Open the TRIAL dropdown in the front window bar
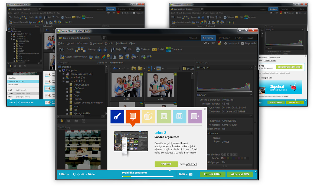The width and height of the screenshot is (314, 187). pos(64,174)
